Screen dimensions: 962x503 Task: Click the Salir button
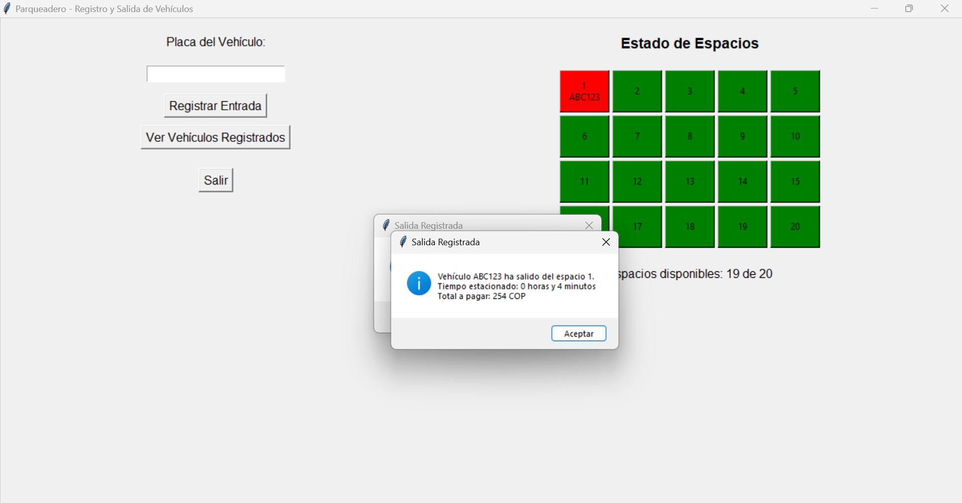coord(216,180)
